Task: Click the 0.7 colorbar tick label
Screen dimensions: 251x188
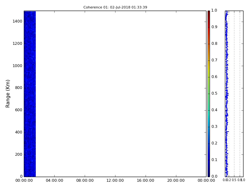Action: pos(214,60)
